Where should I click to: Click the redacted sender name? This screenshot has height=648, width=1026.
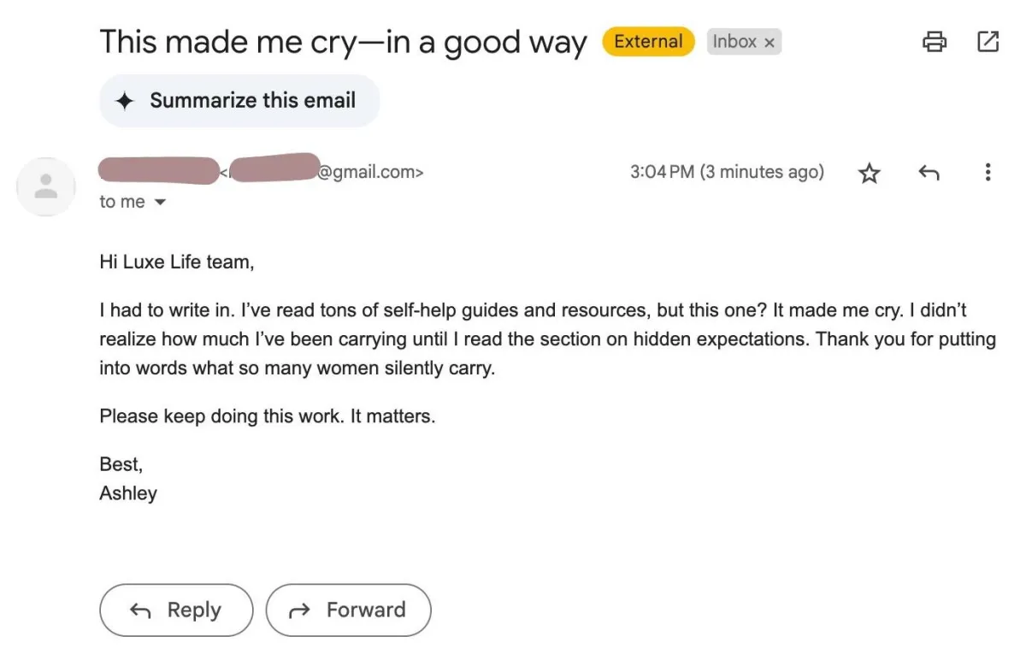tap(158, 170)
